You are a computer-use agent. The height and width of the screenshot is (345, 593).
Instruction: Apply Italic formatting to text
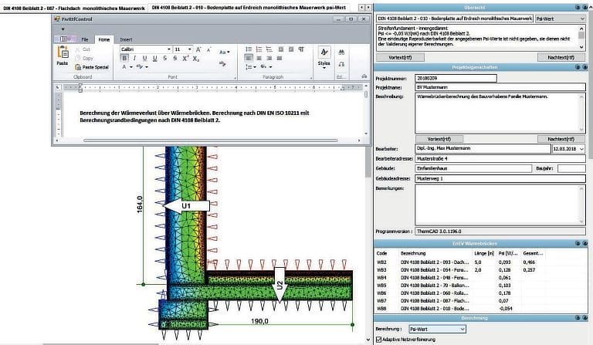click(x=134, y=59)
